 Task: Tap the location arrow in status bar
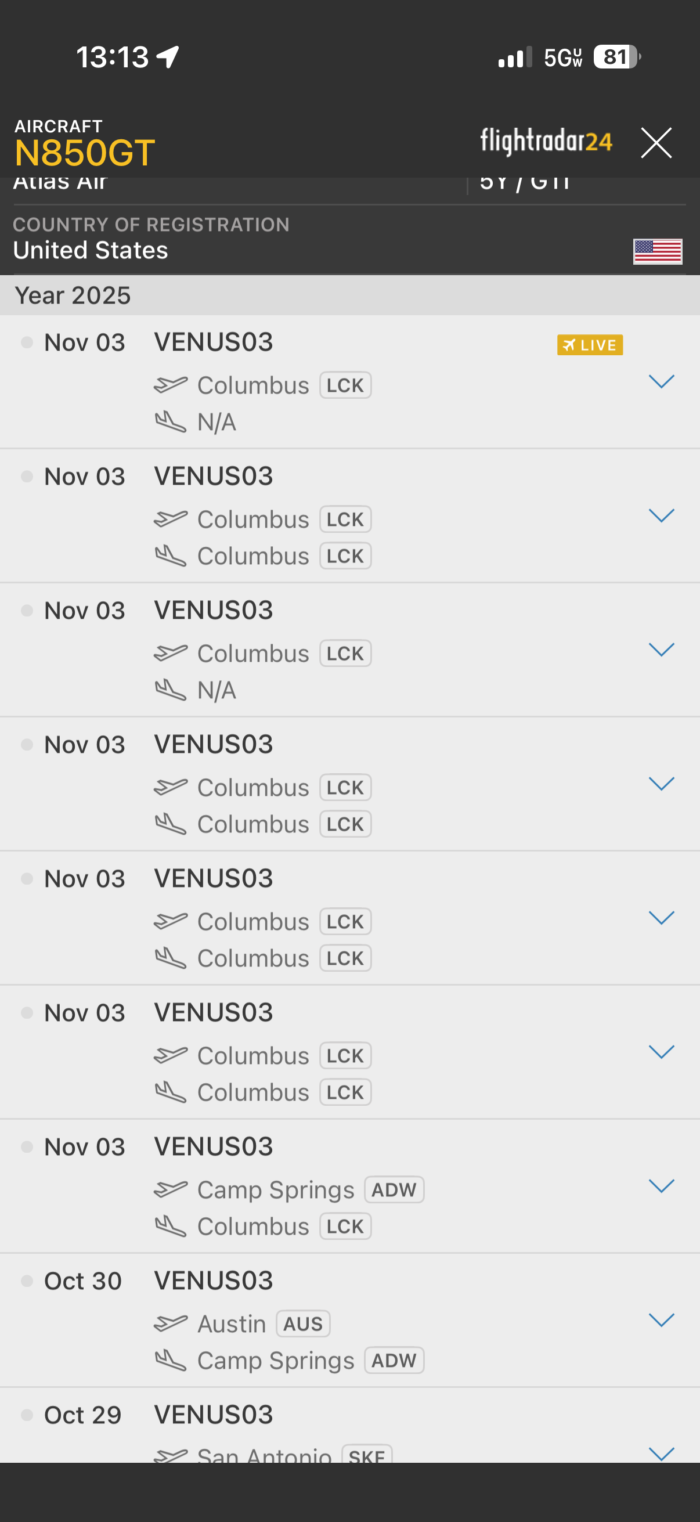(168, 57)
